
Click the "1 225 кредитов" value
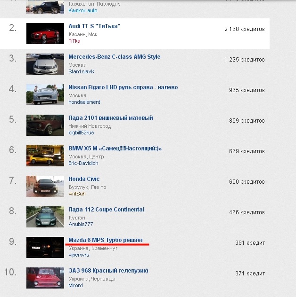tap(245, 60)
